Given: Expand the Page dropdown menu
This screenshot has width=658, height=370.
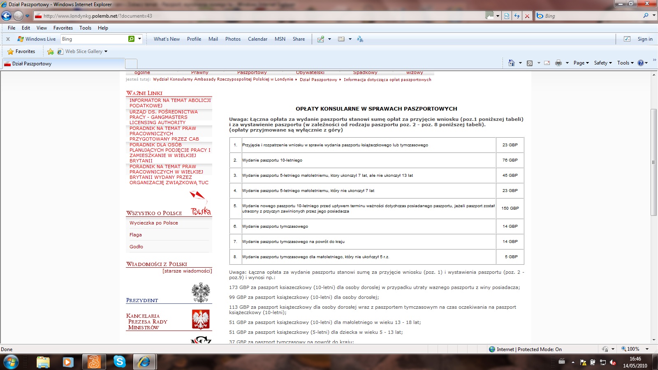Looking at the screenshot, I should tap(581, 63).
